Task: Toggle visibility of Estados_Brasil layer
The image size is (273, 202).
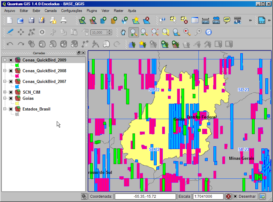Action: click(x=11, y=109)
